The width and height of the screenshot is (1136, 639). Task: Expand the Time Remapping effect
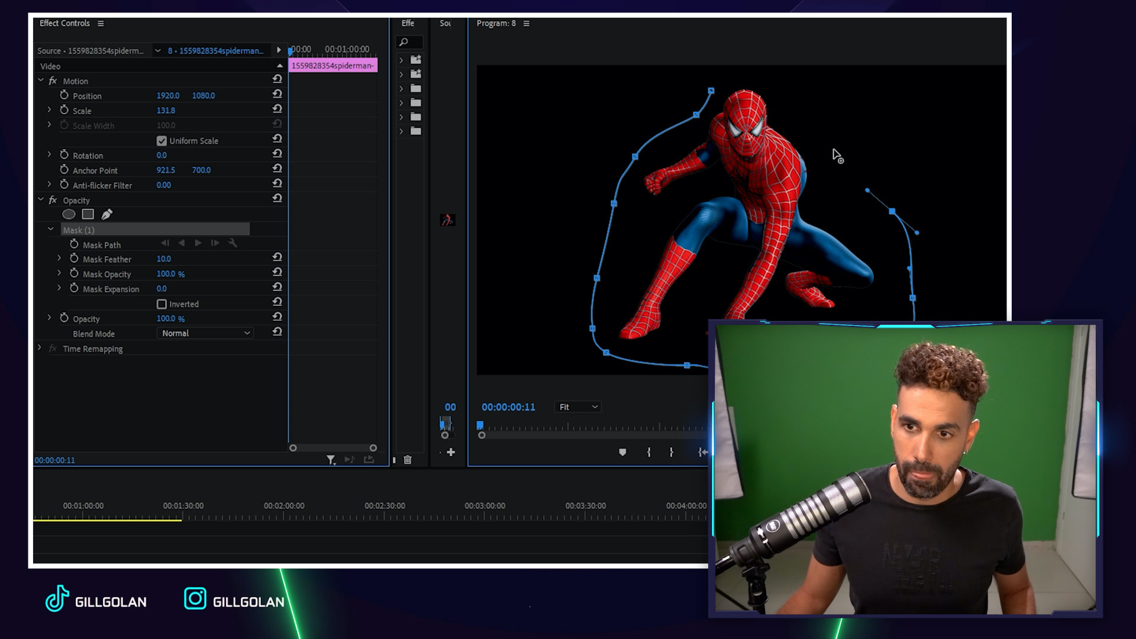coord(40,348)
